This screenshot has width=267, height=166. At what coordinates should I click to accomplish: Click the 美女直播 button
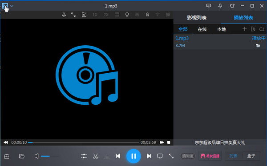210,156
